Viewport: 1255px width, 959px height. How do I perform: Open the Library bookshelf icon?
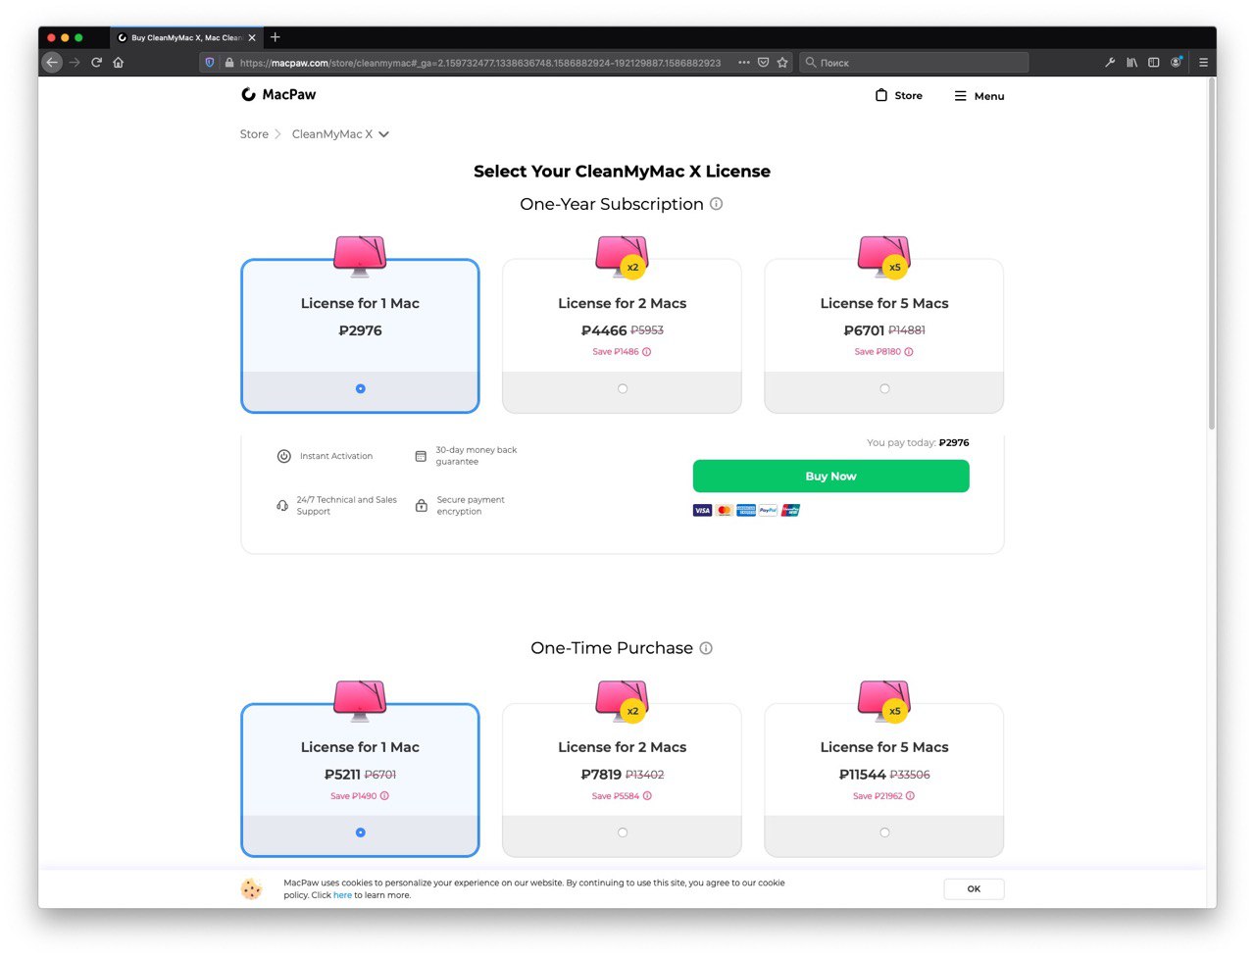pos(1131,63)
